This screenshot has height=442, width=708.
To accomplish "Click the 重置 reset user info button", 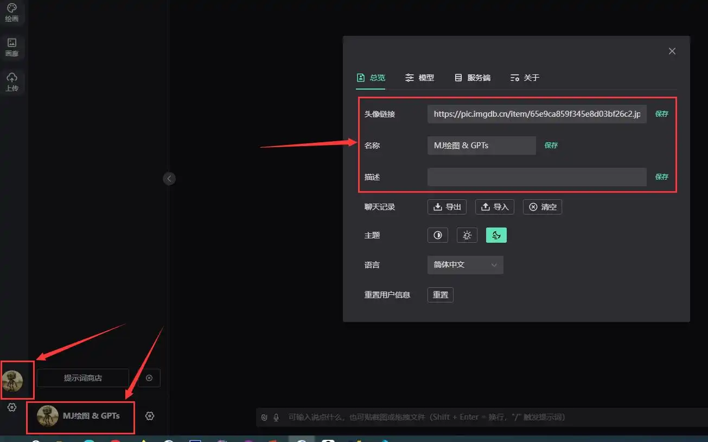I will coord(439,294).
